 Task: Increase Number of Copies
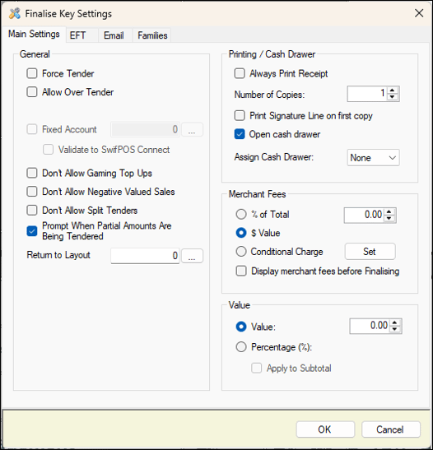(x=392, y=90)
